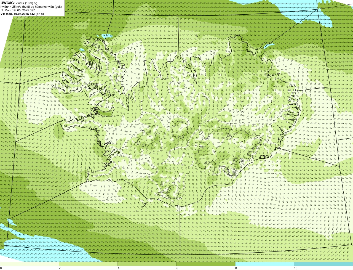Click the scale label '6'
353x270 pixels.
(177, 268)
